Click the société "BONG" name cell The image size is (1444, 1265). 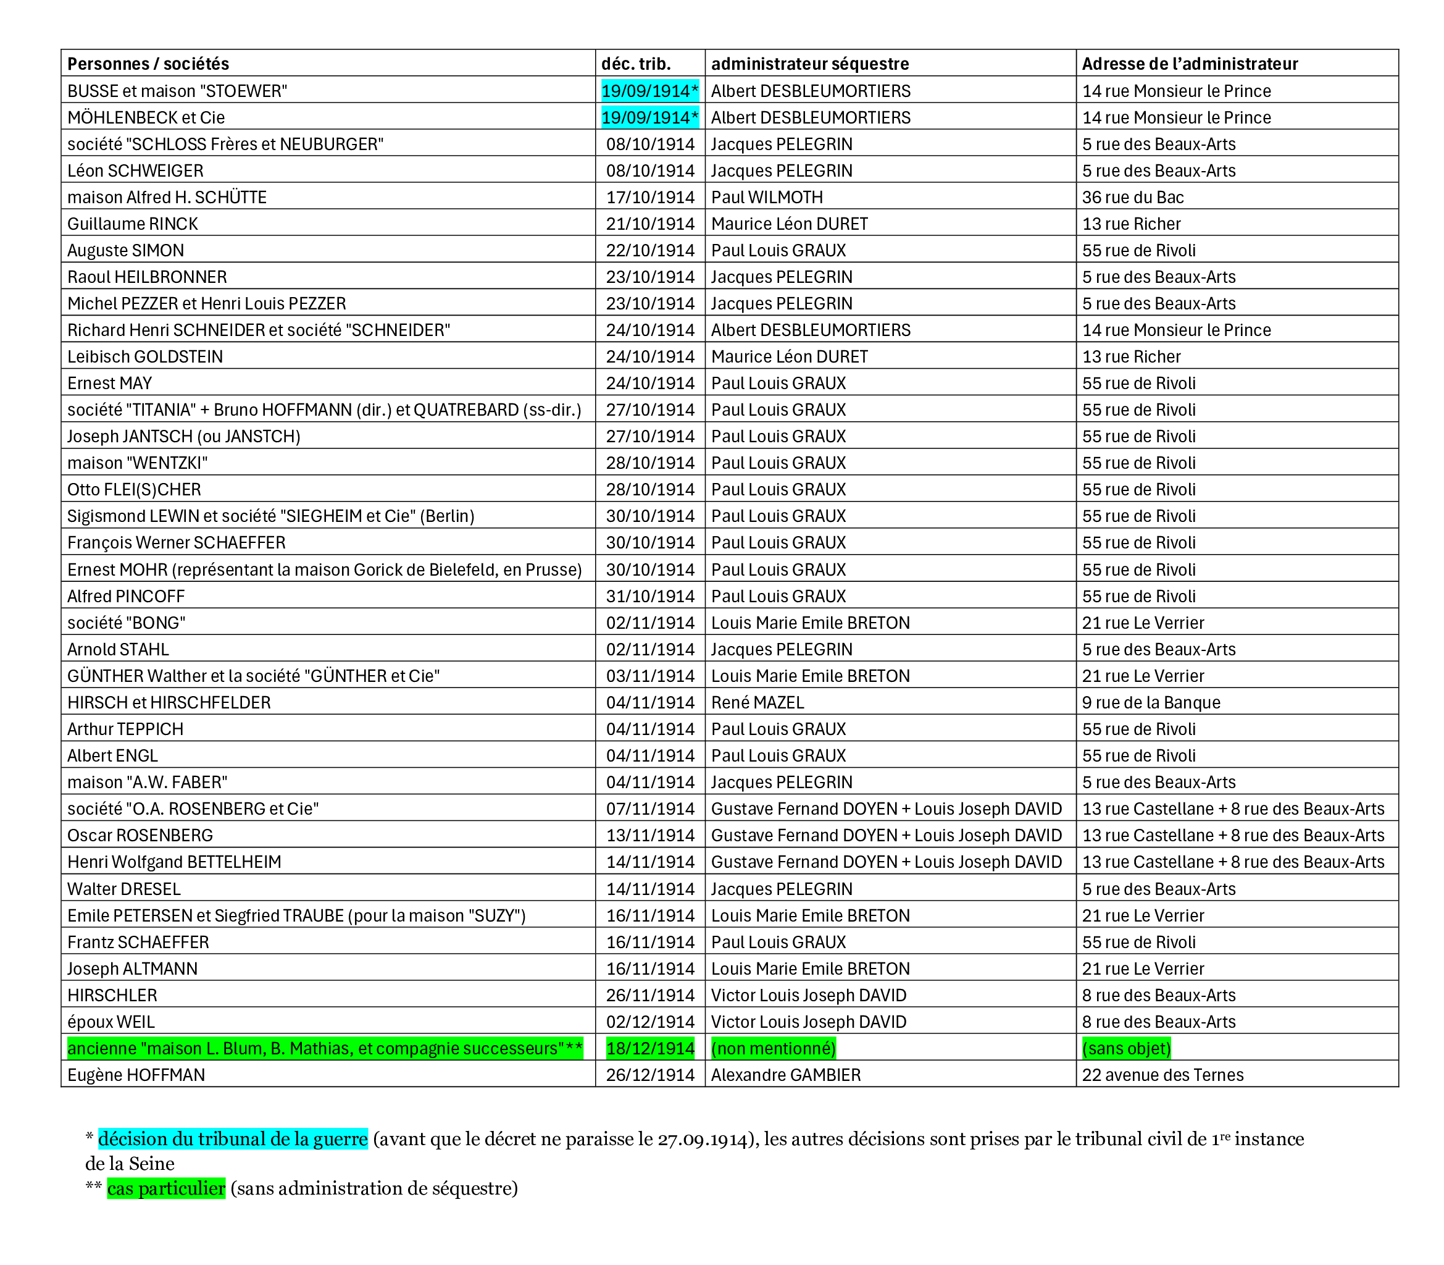coord(127,623)
